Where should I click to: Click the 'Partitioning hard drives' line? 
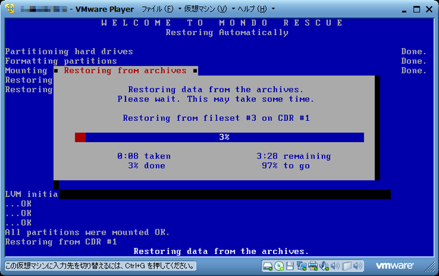69,51
